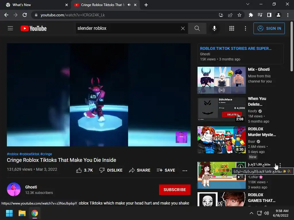Screen dimensions: 294x220
Task: Click the channel watermark in video corner
Action: click(x=181, y=137)
